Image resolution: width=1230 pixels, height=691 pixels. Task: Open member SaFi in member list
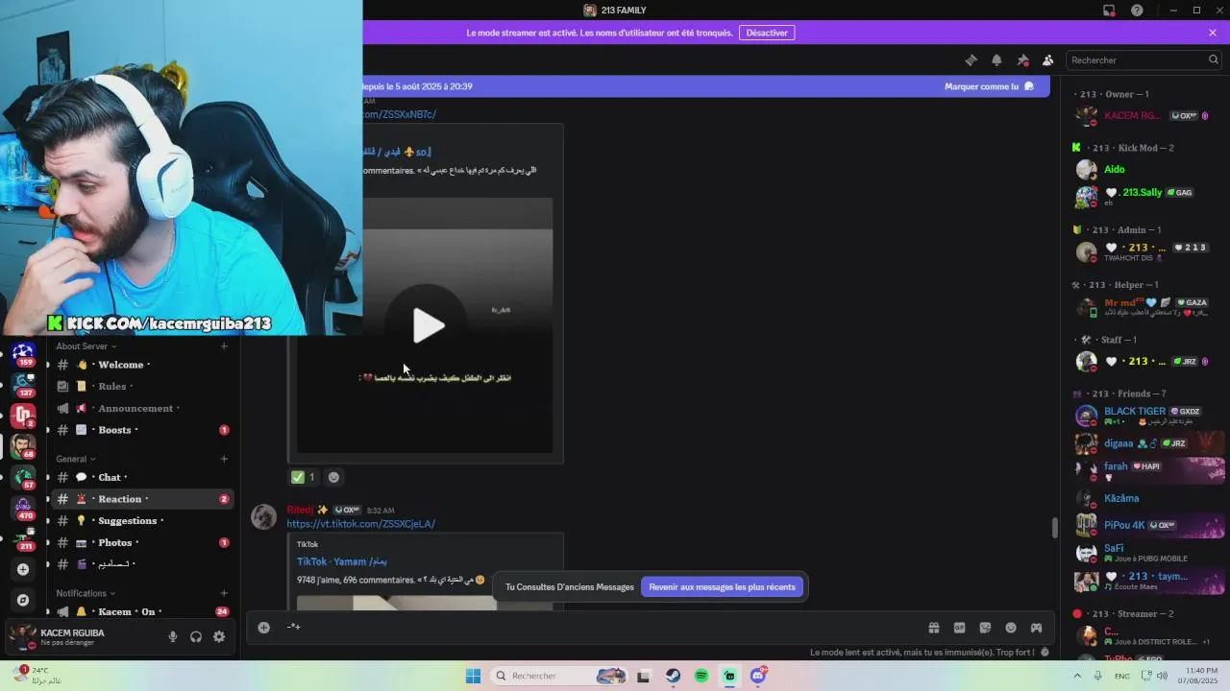1148,553
